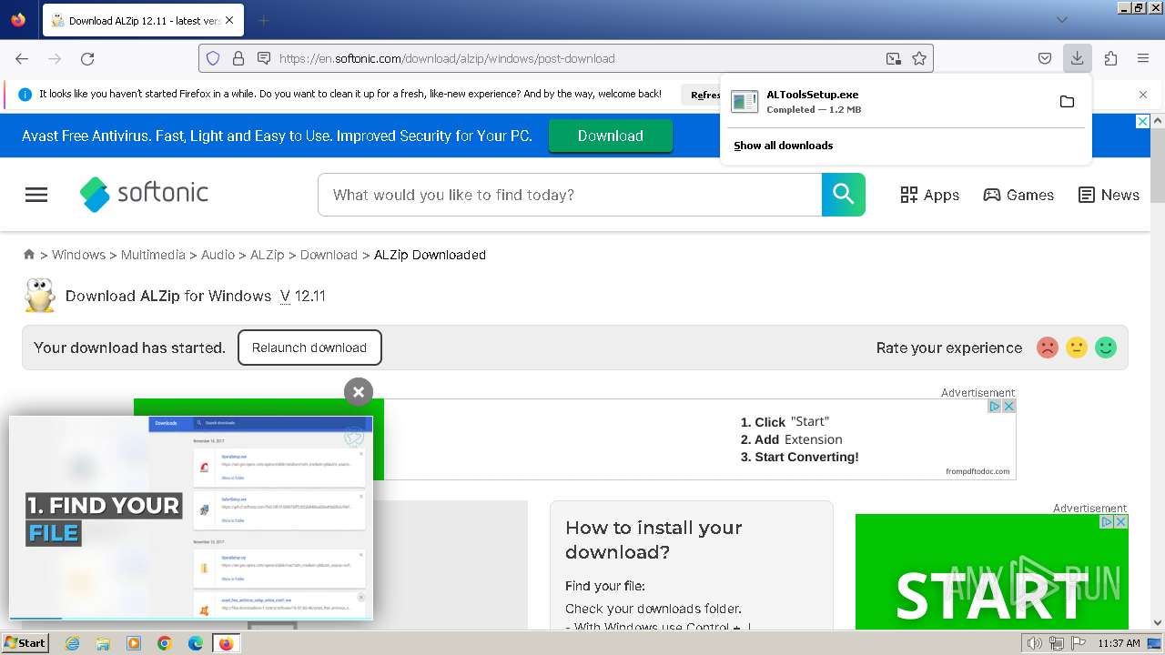Close the Download ALZip tab
The image size is (1165, 655).
coord(228,20)
